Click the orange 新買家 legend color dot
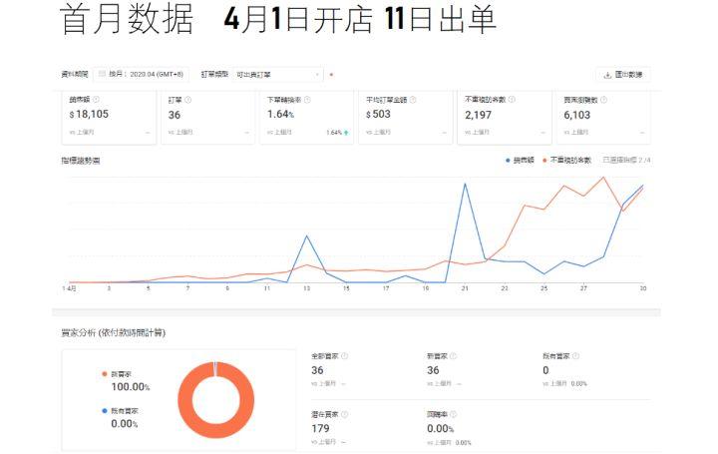This screenshot has width=718, height=454. coord(105,374)
